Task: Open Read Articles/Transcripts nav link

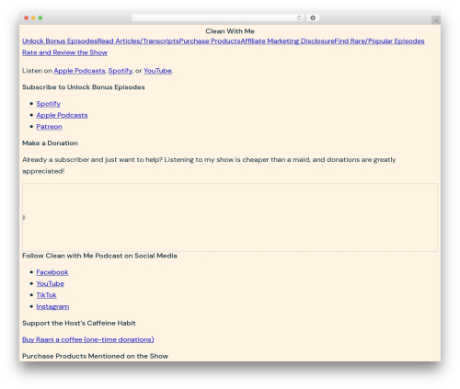Action: point(138,41)
